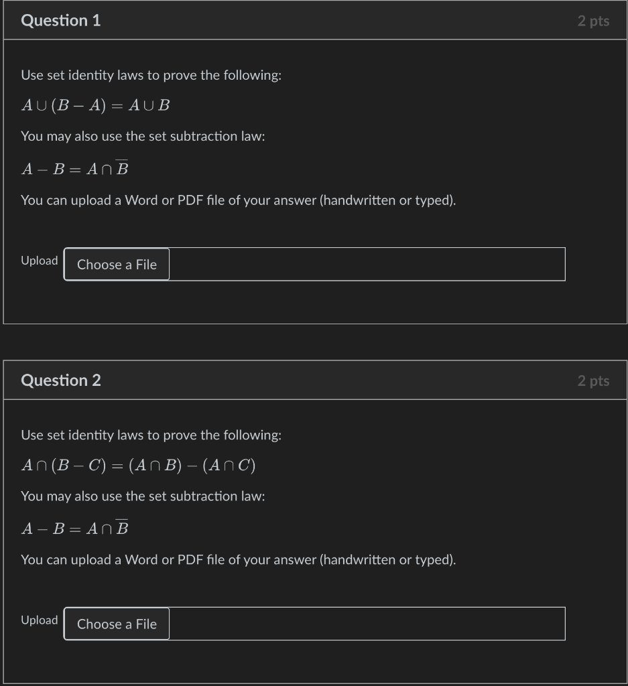Click the Upload label in Question 1
This screenshot has height=686, width=628.
(39, 261)
